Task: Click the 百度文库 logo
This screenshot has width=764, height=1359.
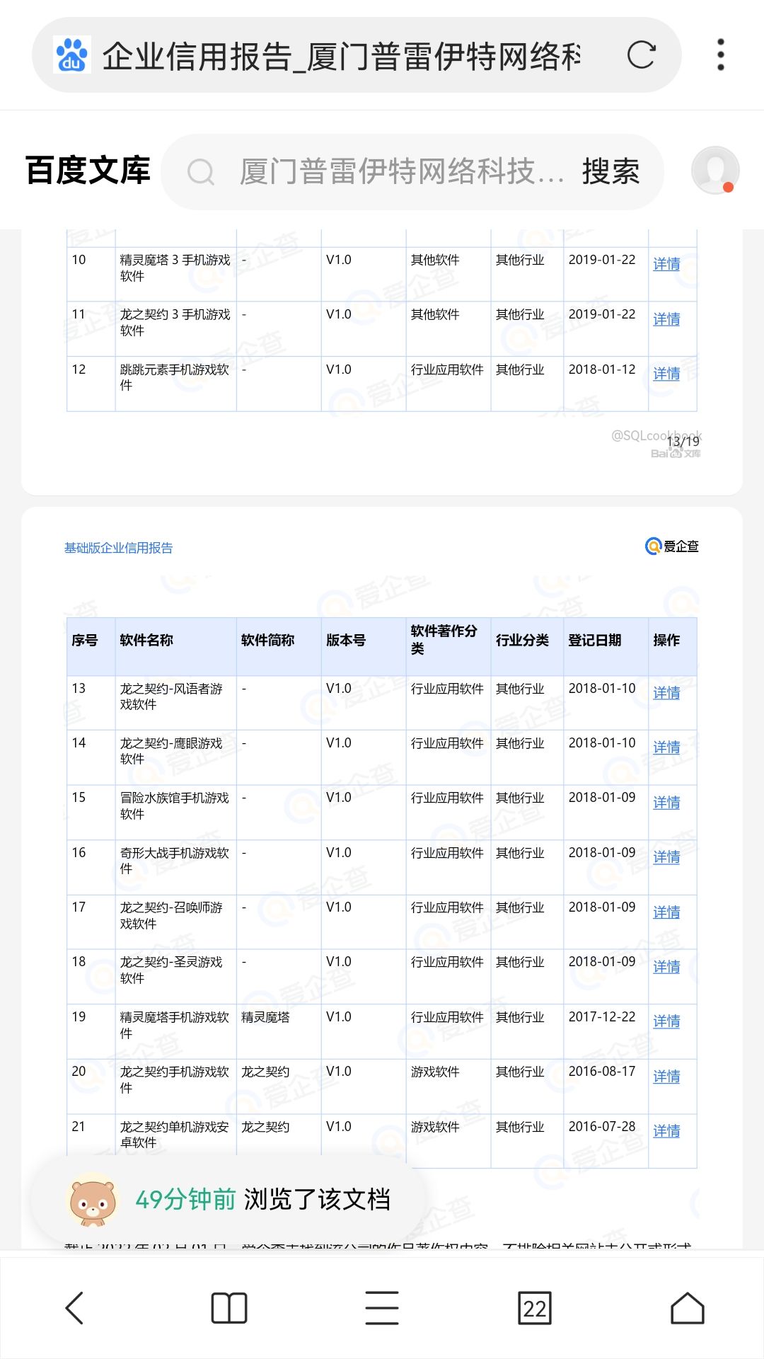Action: [x=88, y=171]
